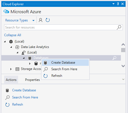Expand the database child node under Databases
The width and height of the screenshot is (128, 113).
30,64
